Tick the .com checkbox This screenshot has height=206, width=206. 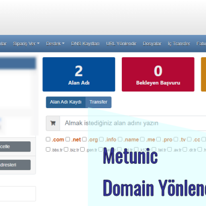coord(48,139)
